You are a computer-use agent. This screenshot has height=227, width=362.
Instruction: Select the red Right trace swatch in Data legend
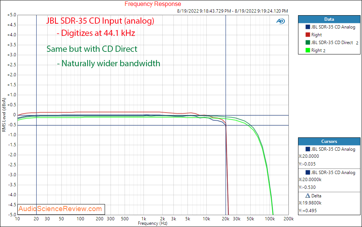308,35
